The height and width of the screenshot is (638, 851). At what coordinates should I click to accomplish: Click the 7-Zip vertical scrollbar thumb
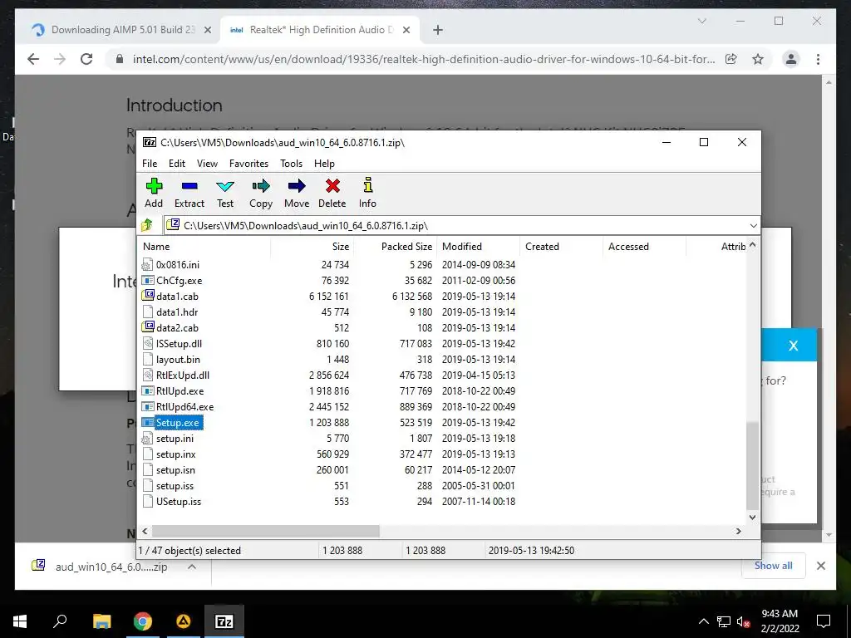(752, 466)
